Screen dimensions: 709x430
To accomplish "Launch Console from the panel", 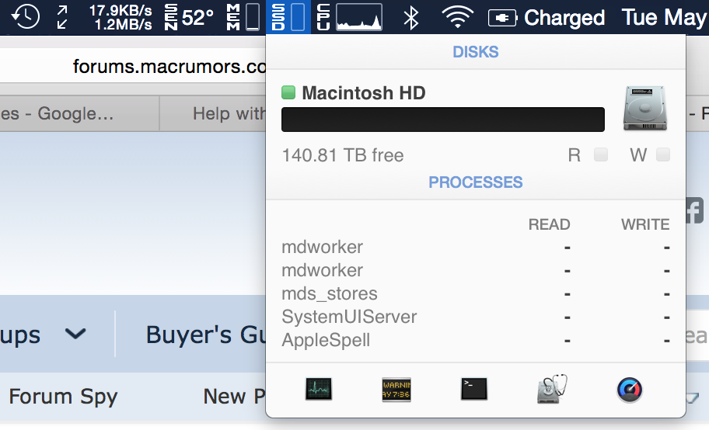I will click(x=396, y=390).
